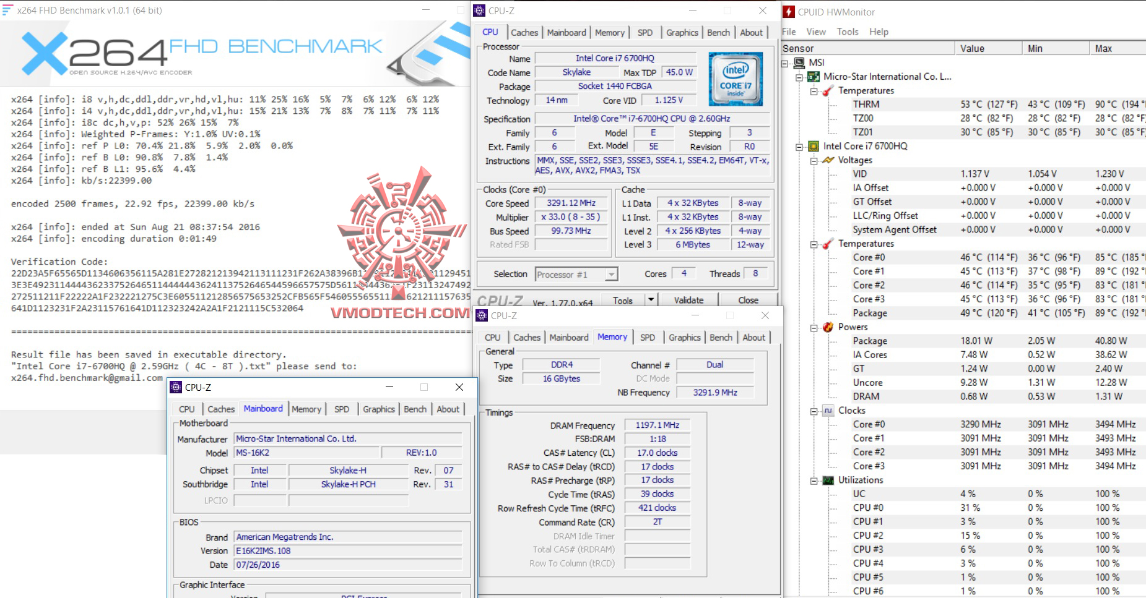Collapse the Powers group
This screenshot has width=1146, height=598.
pos(814,328)
